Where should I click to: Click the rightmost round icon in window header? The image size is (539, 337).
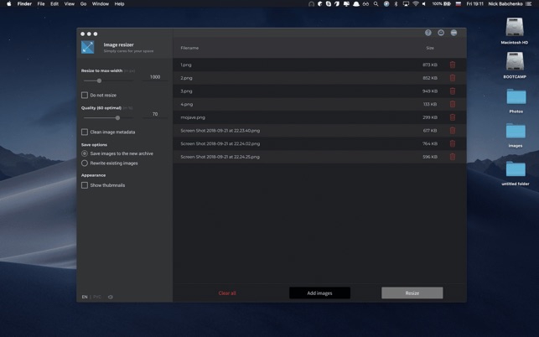[453, 33]
